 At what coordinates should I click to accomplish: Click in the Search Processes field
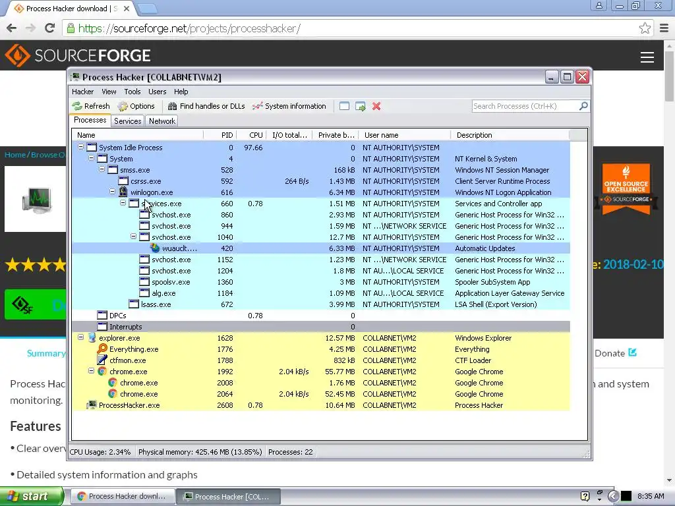tap(525, 106)
